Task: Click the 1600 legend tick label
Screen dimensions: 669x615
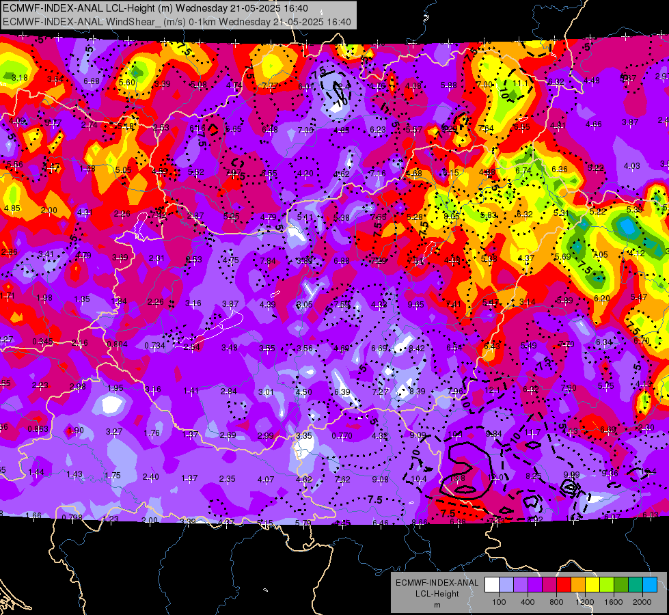Action: point(614,602)
